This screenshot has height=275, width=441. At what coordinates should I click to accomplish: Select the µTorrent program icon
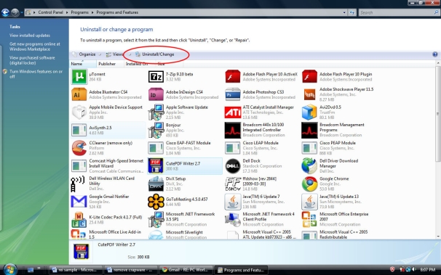tap(79, 76)
